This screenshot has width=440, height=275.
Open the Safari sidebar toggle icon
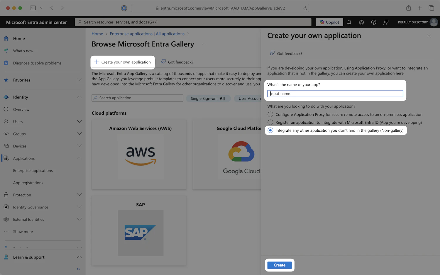33,8
